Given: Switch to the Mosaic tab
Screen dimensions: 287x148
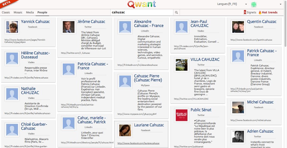Looking at the screenshot, I should point(19,12).
